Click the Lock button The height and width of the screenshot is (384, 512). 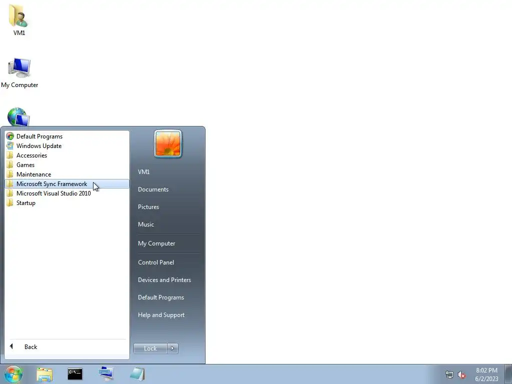[x=150, y=348]
